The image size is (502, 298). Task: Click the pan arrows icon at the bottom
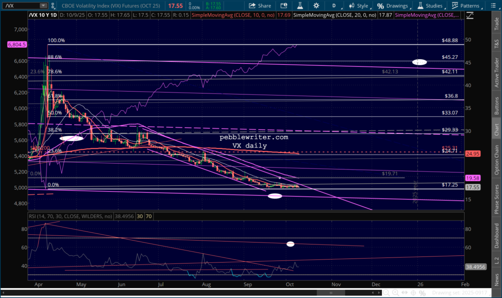pyautogui.click(x=404, y=293)
